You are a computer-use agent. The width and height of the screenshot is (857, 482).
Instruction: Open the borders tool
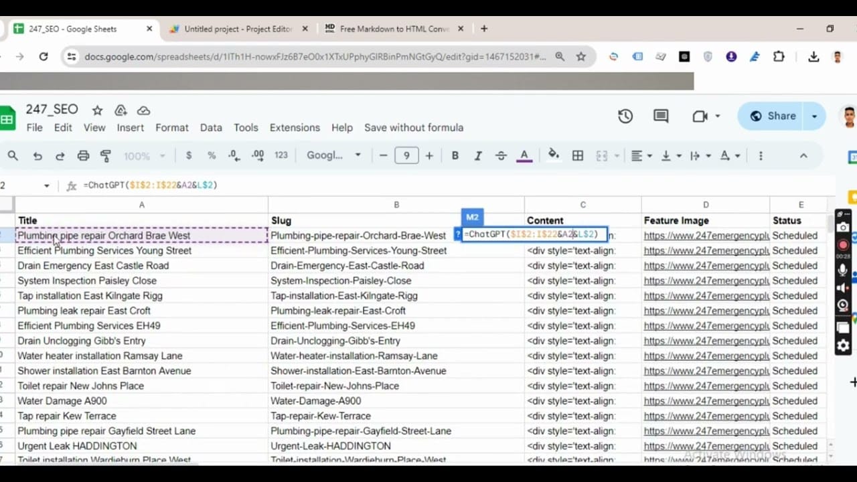pos(578,156)
